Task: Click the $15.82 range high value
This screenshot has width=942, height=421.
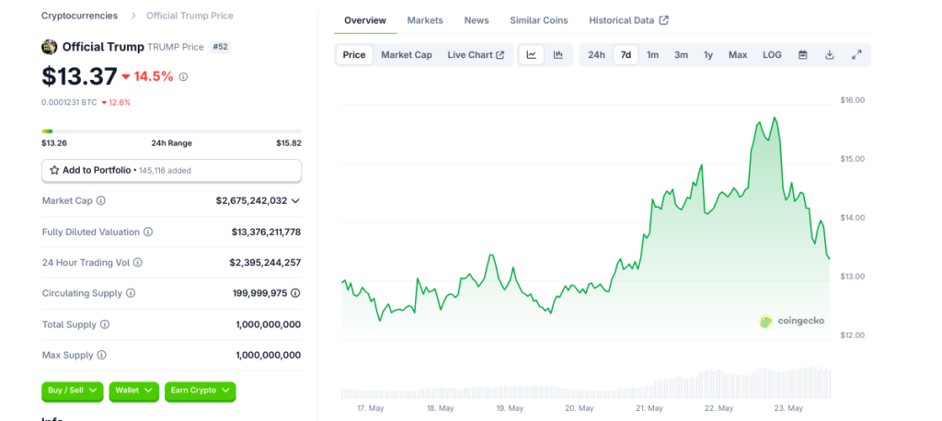Action: pos(289,142)
